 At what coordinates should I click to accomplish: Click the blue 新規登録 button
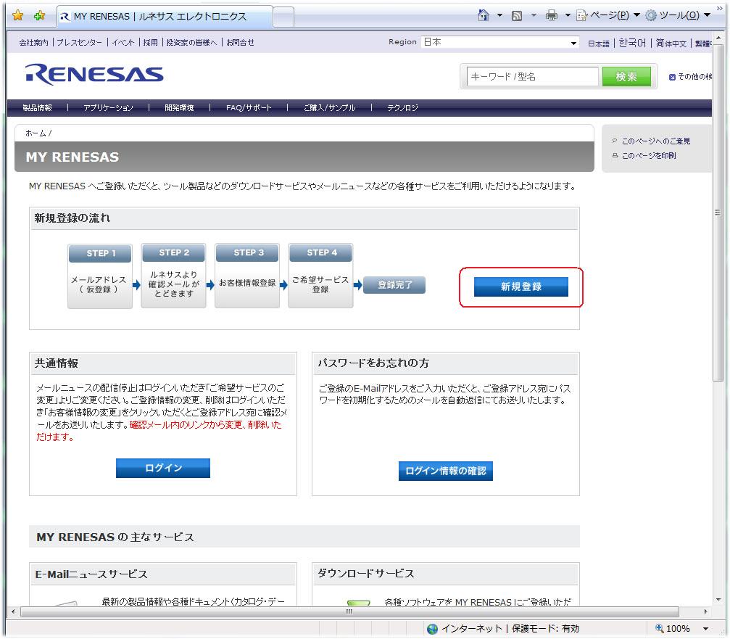[x=520, y=287]
